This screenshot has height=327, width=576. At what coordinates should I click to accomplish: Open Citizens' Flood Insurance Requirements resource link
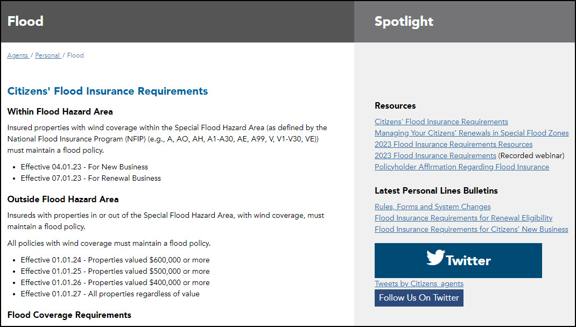click(441, 122)
